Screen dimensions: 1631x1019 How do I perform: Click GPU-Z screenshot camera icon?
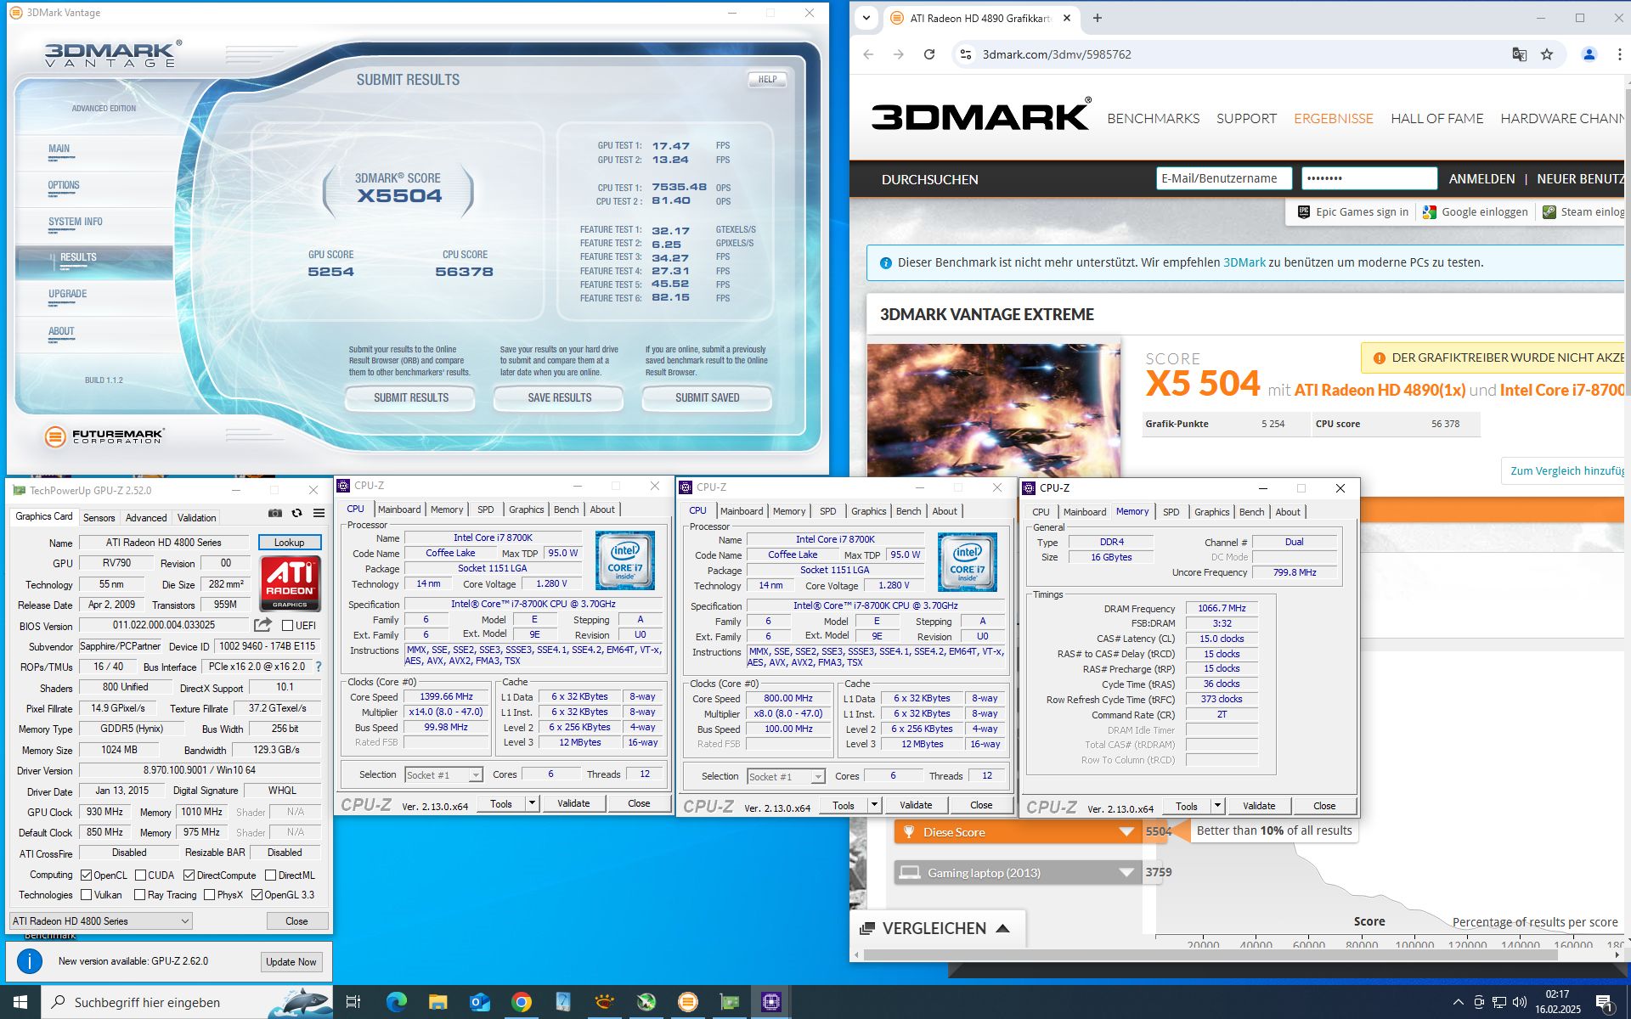(x=274, y=513)
